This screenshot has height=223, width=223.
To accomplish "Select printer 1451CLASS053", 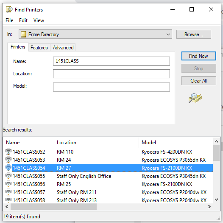I will coord(29,160).
